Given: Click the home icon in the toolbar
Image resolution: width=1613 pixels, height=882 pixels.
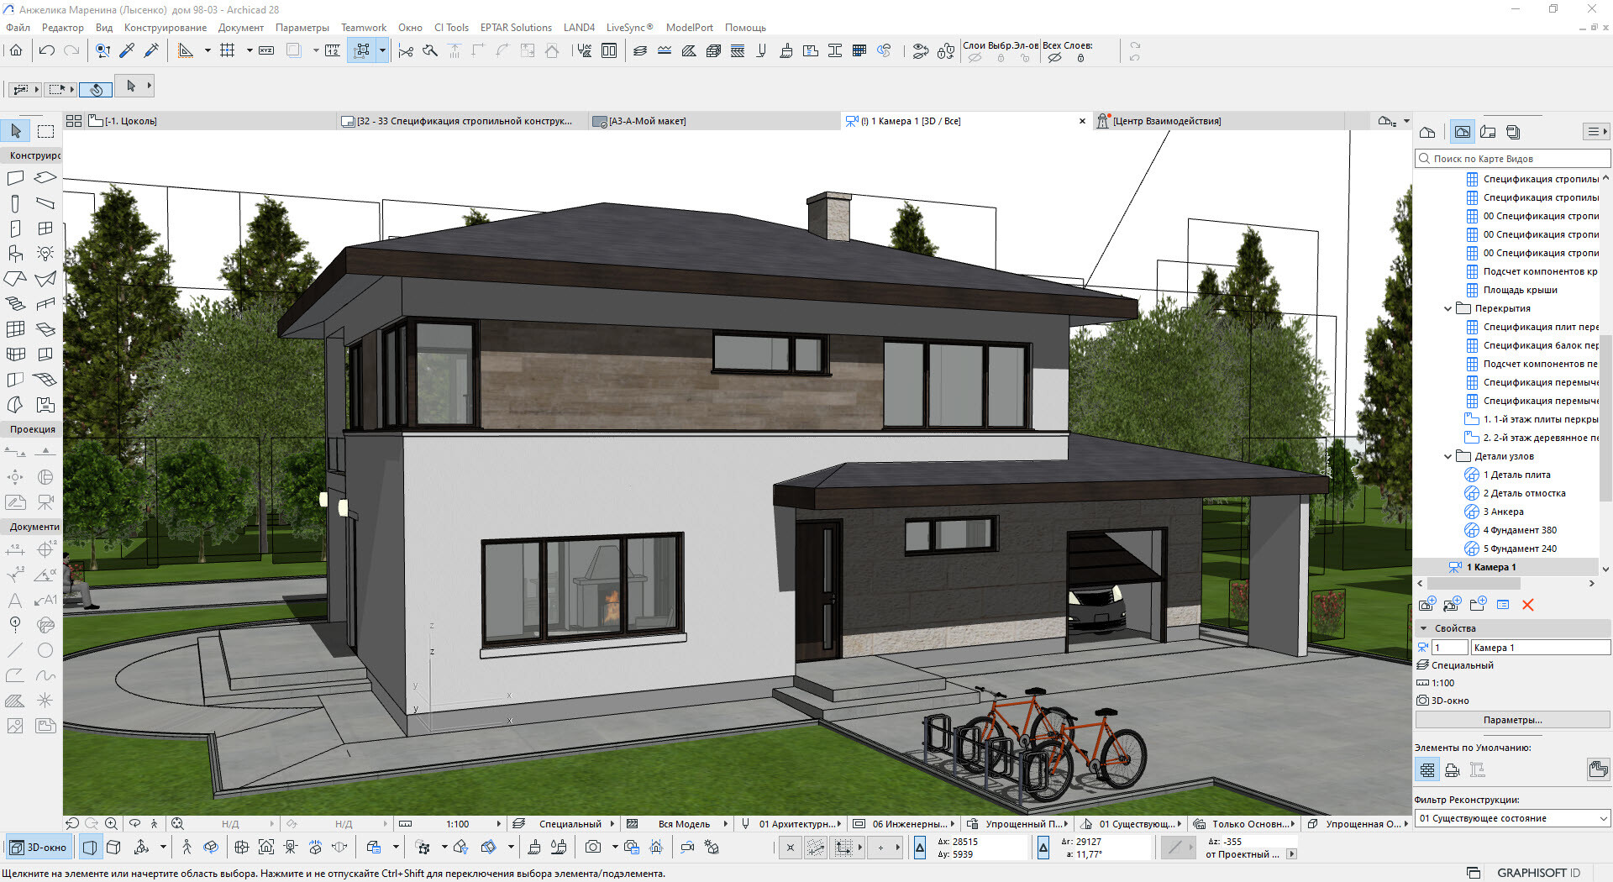Looking at the screenshot, I should [x=16, y=50].
